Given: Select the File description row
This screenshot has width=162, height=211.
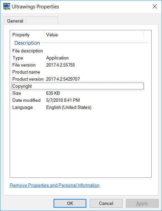Looking at the screenshot, I should click(x=78, y=51).
